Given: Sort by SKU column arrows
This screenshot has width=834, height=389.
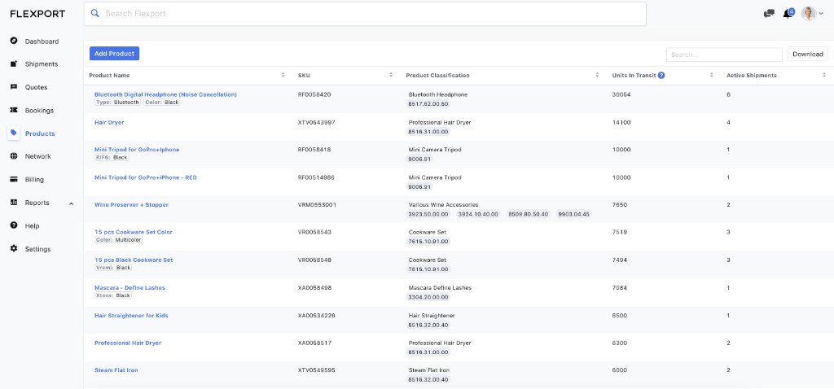Looking at the screenshot, I should 391,76.
